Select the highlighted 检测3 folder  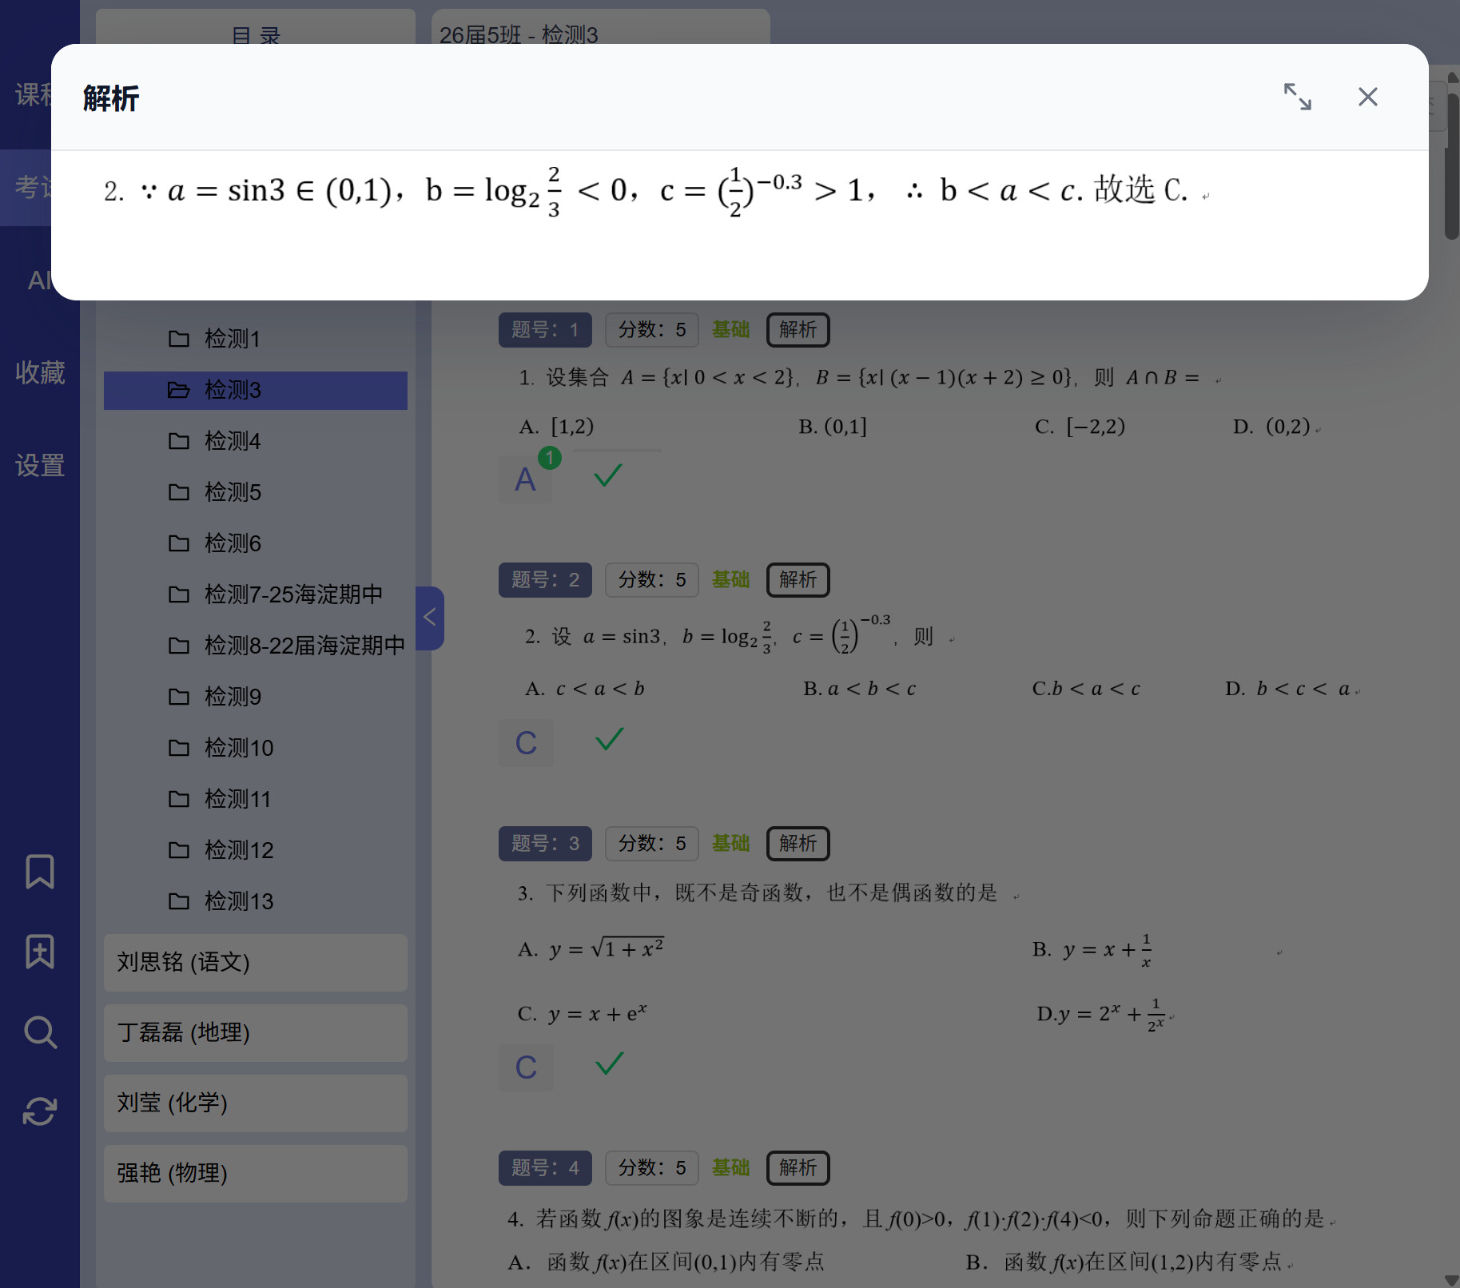click(x=232, y=390)
